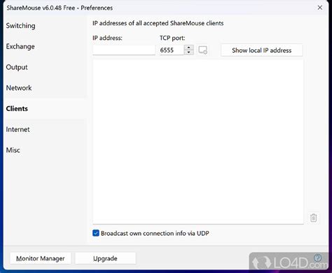Close the Preferences window
This screenshot has height=273, width=332.
[320, 8]
